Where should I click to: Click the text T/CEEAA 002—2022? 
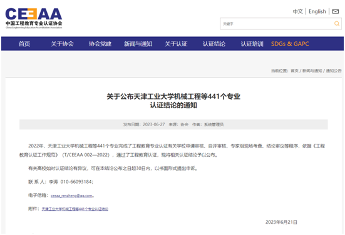point(86,155)
